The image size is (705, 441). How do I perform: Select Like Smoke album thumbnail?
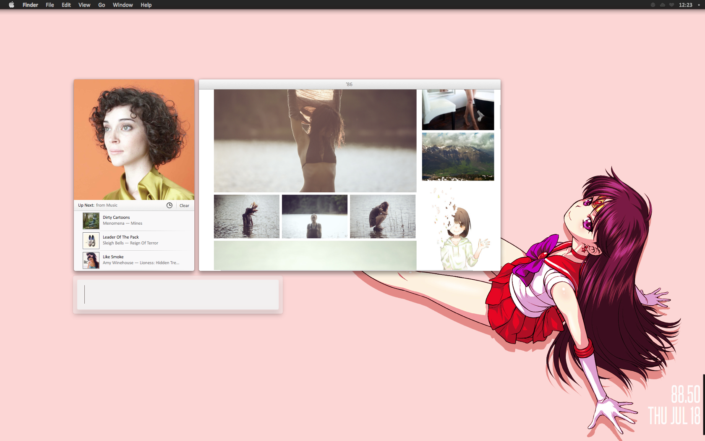point(91,260)
